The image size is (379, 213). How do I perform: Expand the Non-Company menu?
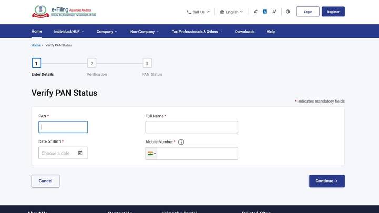pos(144,32)
